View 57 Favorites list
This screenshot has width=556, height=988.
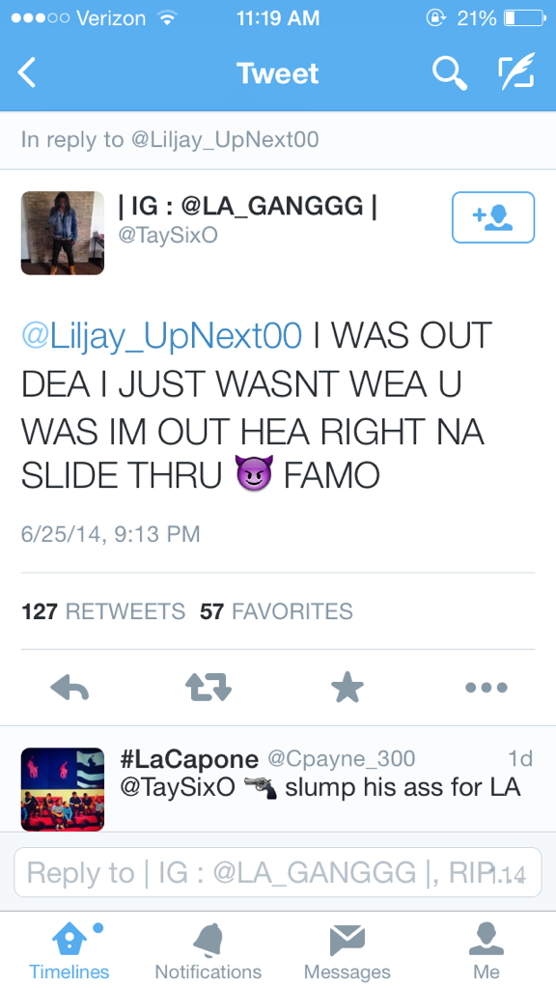click(x=276, y=611)
